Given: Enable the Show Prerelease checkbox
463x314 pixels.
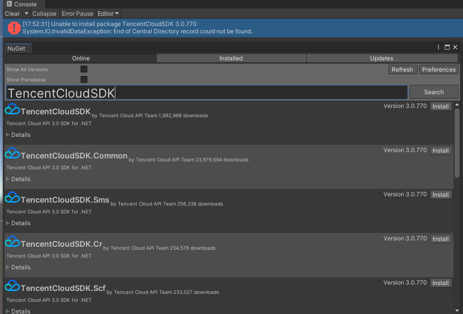Looking at the screenshot, I should 83,79.
